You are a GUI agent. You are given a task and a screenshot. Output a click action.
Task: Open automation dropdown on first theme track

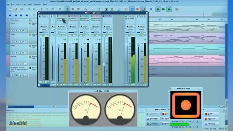25,31
